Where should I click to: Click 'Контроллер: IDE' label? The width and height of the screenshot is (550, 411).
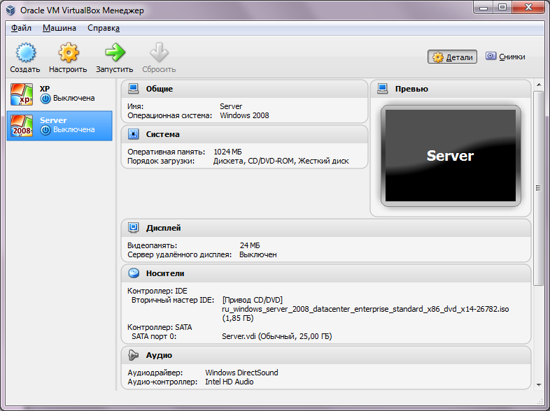[157, 291]
